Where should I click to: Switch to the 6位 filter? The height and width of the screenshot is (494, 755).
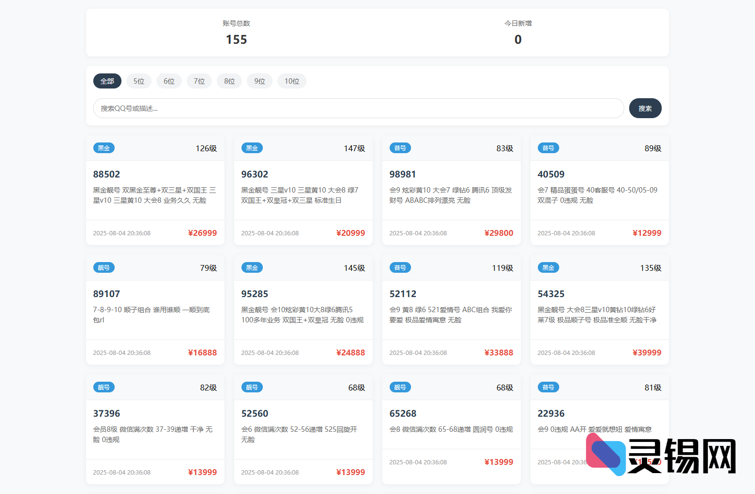tap(169, 81)
